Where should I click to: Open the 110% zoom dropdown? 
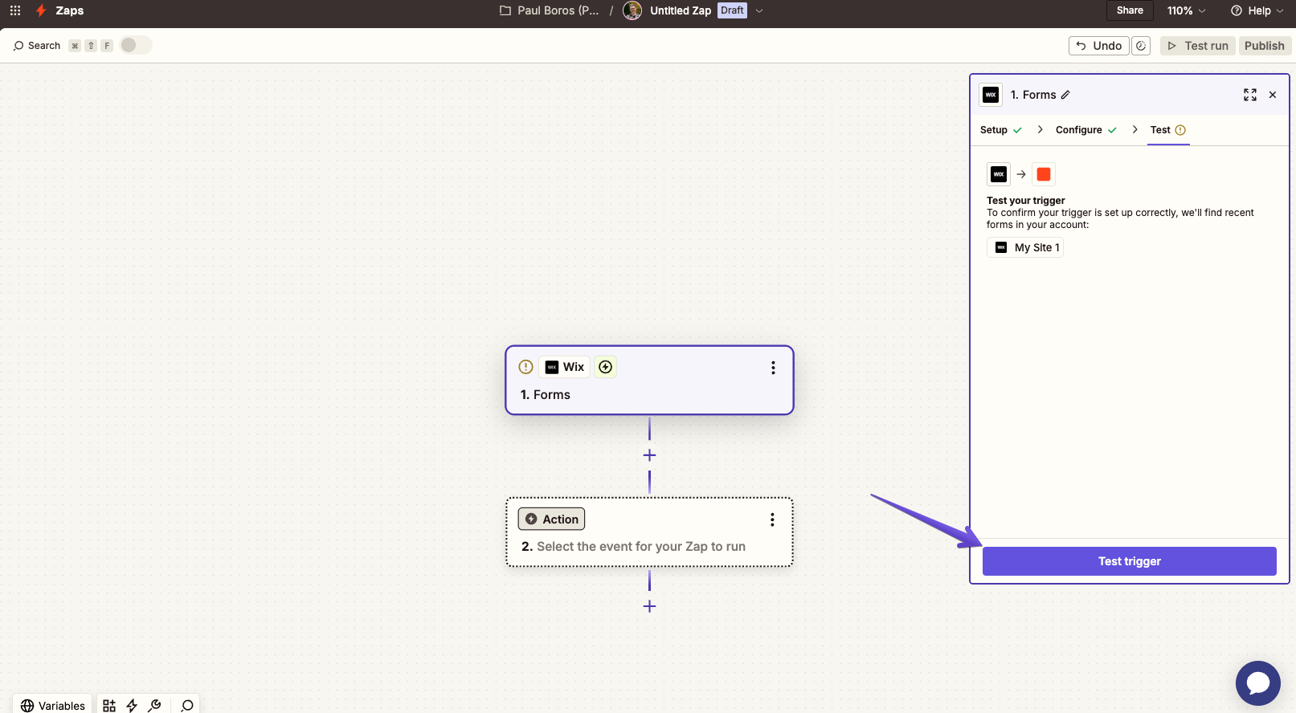pyautogui.click(x=1186, y=10)
